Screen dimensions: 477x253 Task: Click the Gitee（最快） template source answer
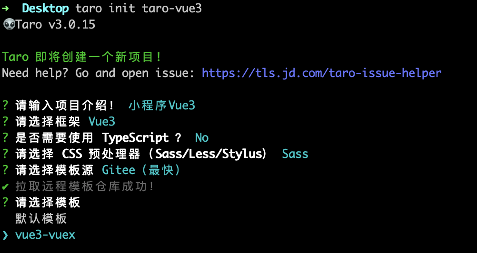click(141, 170)
